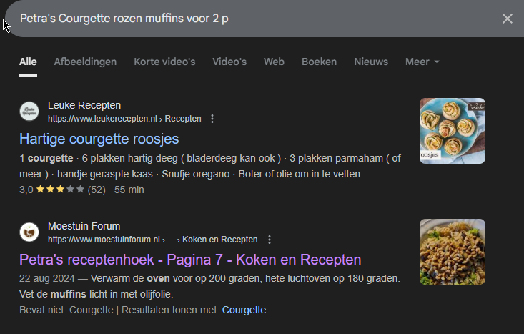
Task: Select the Korte video's tab
Action: [164, 62]
